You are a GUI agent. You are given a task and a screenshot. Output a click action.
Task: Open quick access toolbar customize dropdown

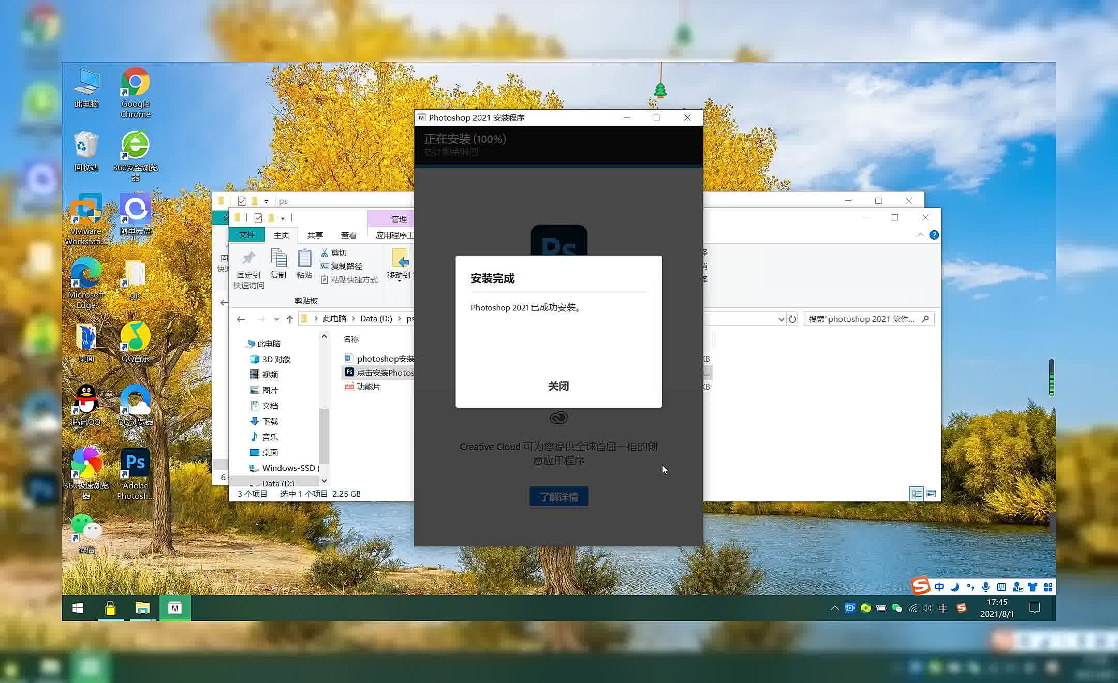click(283, 218)
